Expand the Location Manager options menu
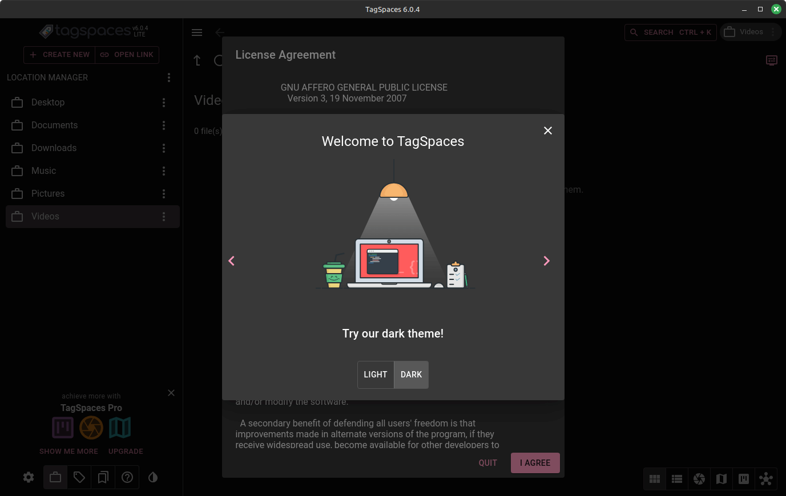The image size is (786, 496). tap(168, 78)
